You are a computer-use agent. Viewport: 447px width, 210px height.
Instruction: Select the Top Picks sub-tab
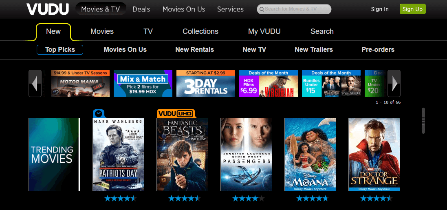60,50
